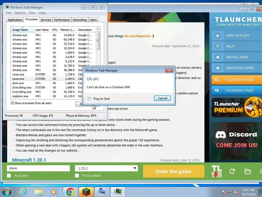This screenshot has width=262, height=197.
Task: Enable the Force update checkbox
Action: (x=77, y=175)
